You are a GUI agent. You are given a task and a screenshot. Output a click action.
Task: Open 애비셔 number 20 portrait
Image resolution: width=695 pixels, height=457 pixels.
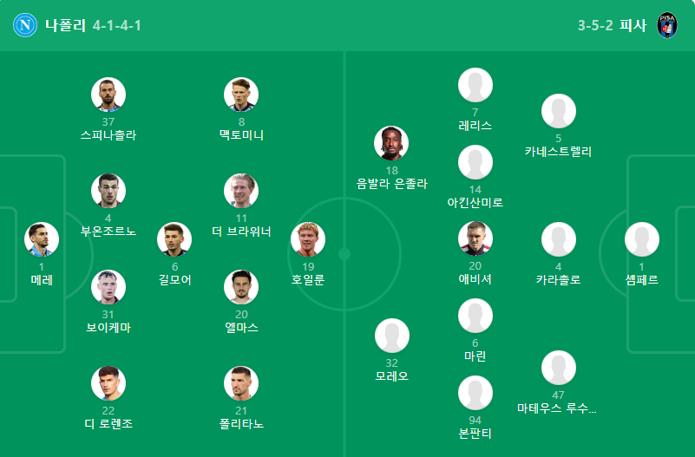475,238
